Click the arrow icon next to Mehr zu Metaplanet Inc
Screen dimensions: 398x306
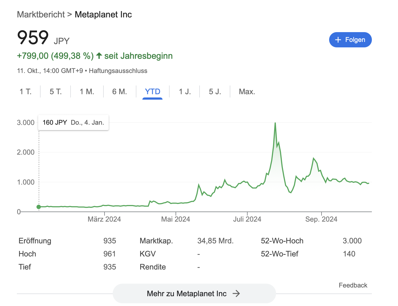236,293
